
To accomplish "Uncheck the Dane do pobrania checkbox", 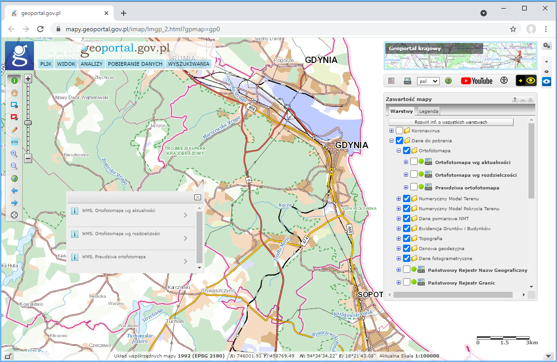I will coord(399,141).
